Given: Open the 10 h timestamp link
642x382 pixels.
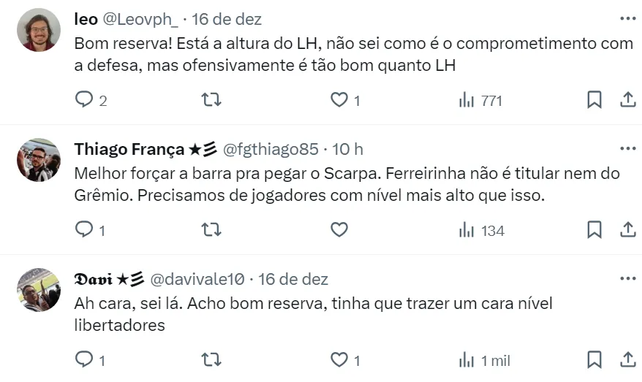Looking at the screenshot, I should pyautogui.click(x=348, y=149).
